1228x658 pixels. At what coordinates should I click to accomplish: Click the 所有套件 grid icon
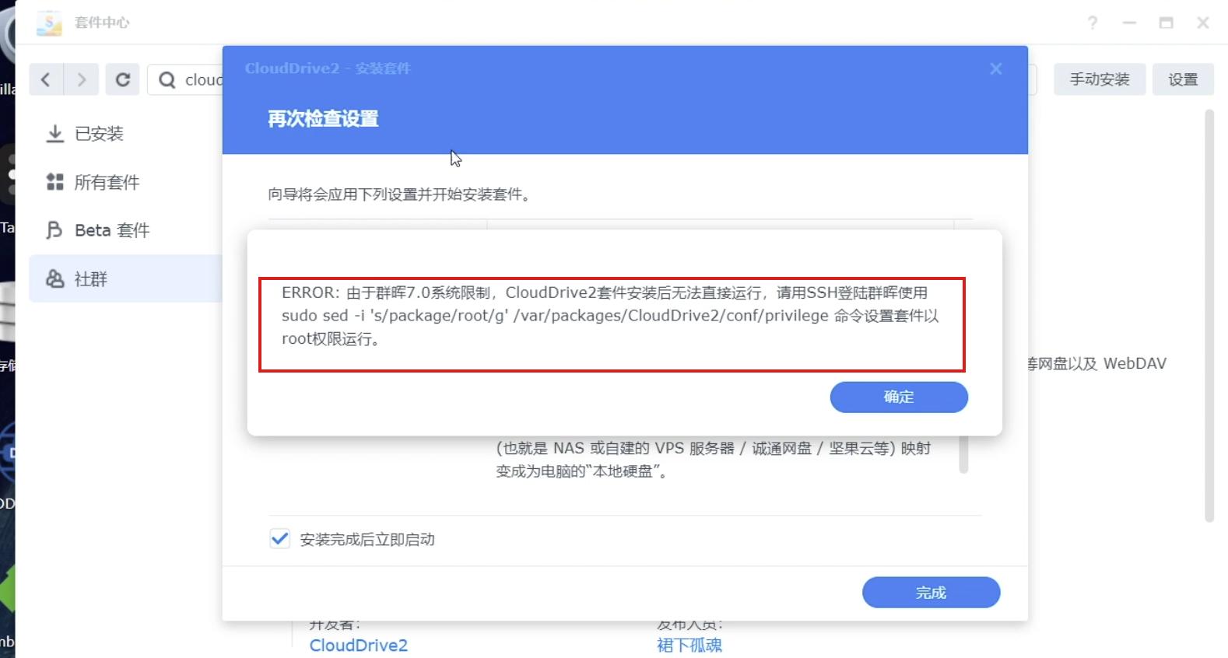pyautogui.click(x=54, y=182)
